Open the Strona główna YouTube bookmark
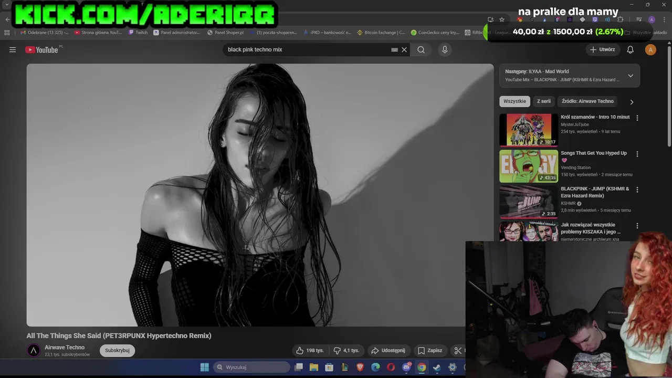 pos(98,33)
